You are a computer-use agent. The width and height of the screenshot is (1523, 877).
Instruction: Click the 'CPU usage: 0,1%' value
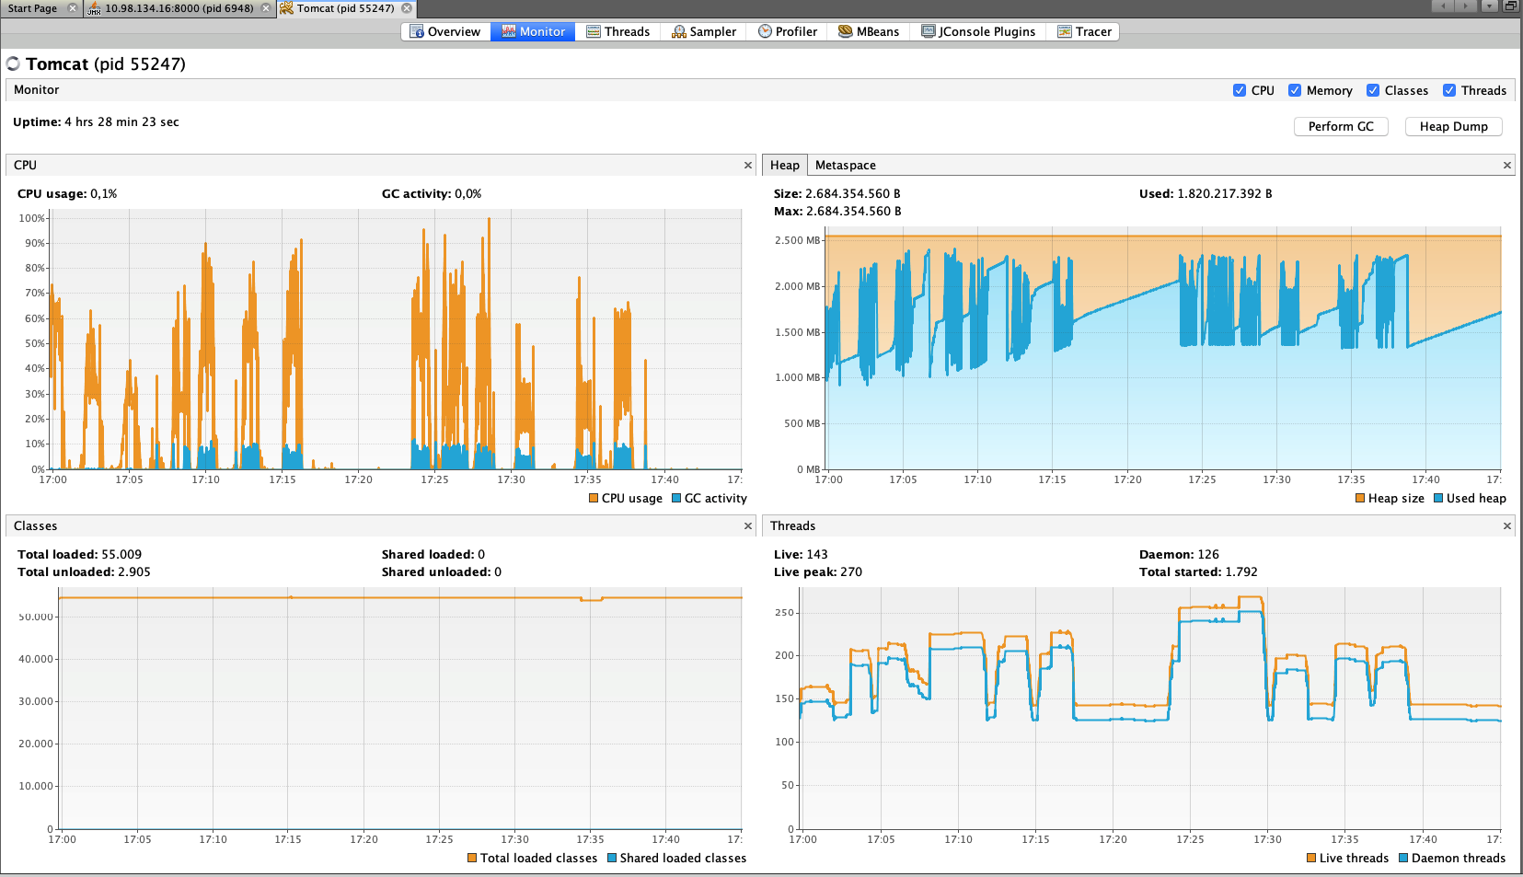pyautogui.click(x=67, y=194)
